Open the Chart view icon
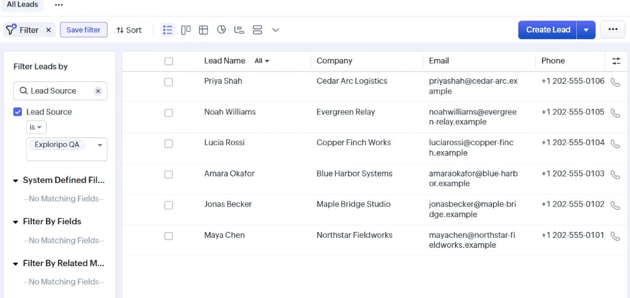This screenshot has height=298, width=630. click(221, 30)
